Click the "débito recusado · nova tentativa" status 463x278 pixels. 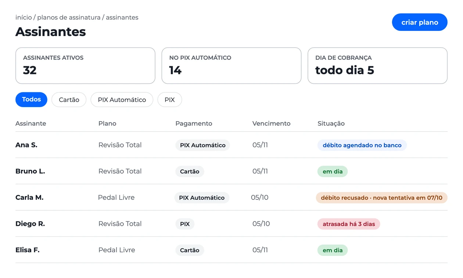382,198
